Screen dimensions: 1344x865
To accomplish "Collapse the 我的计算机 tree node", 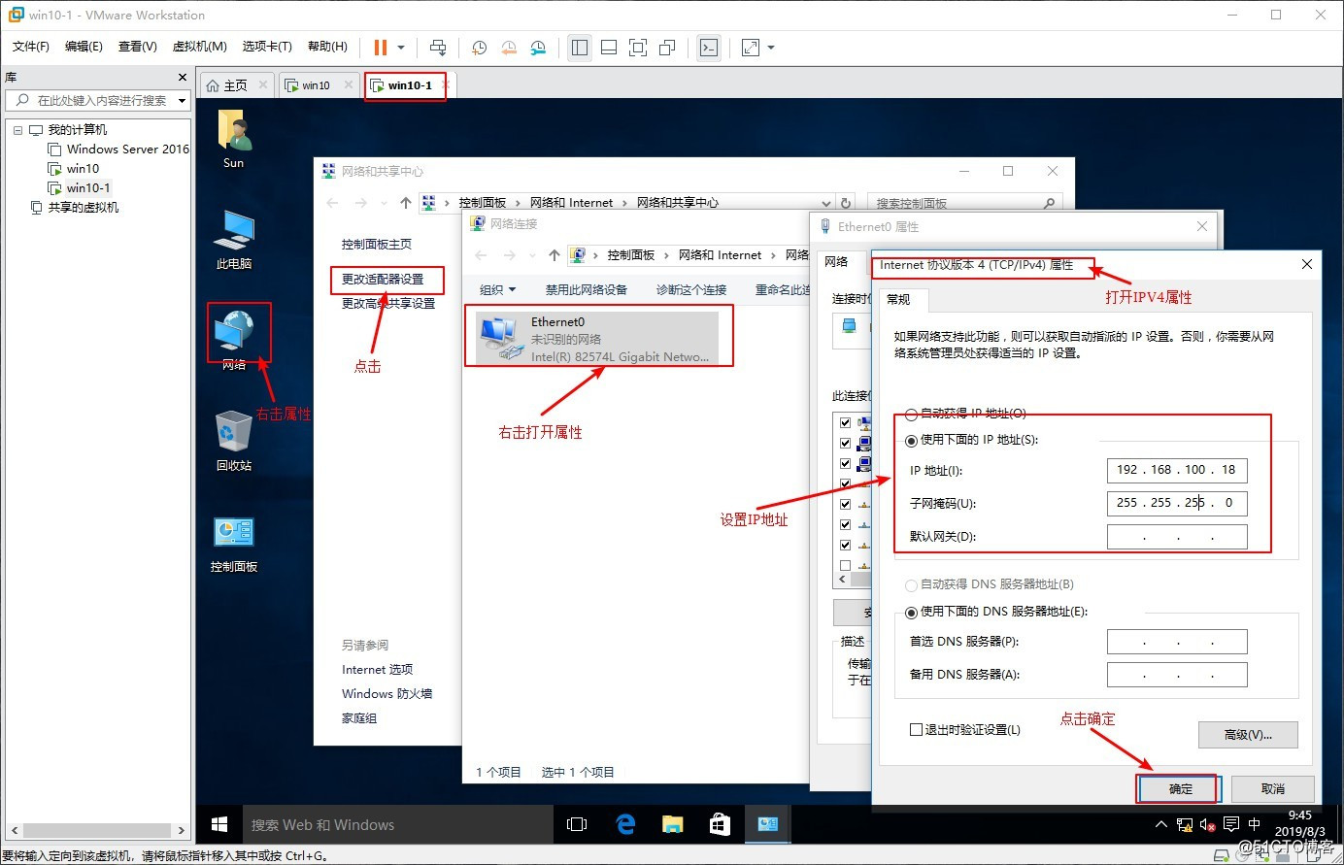I will coord(17,130).
